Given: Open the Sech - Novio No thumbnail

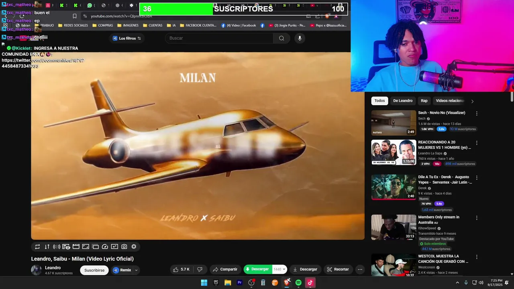Looking at the screenshot, I should click(x=394, y=123).
